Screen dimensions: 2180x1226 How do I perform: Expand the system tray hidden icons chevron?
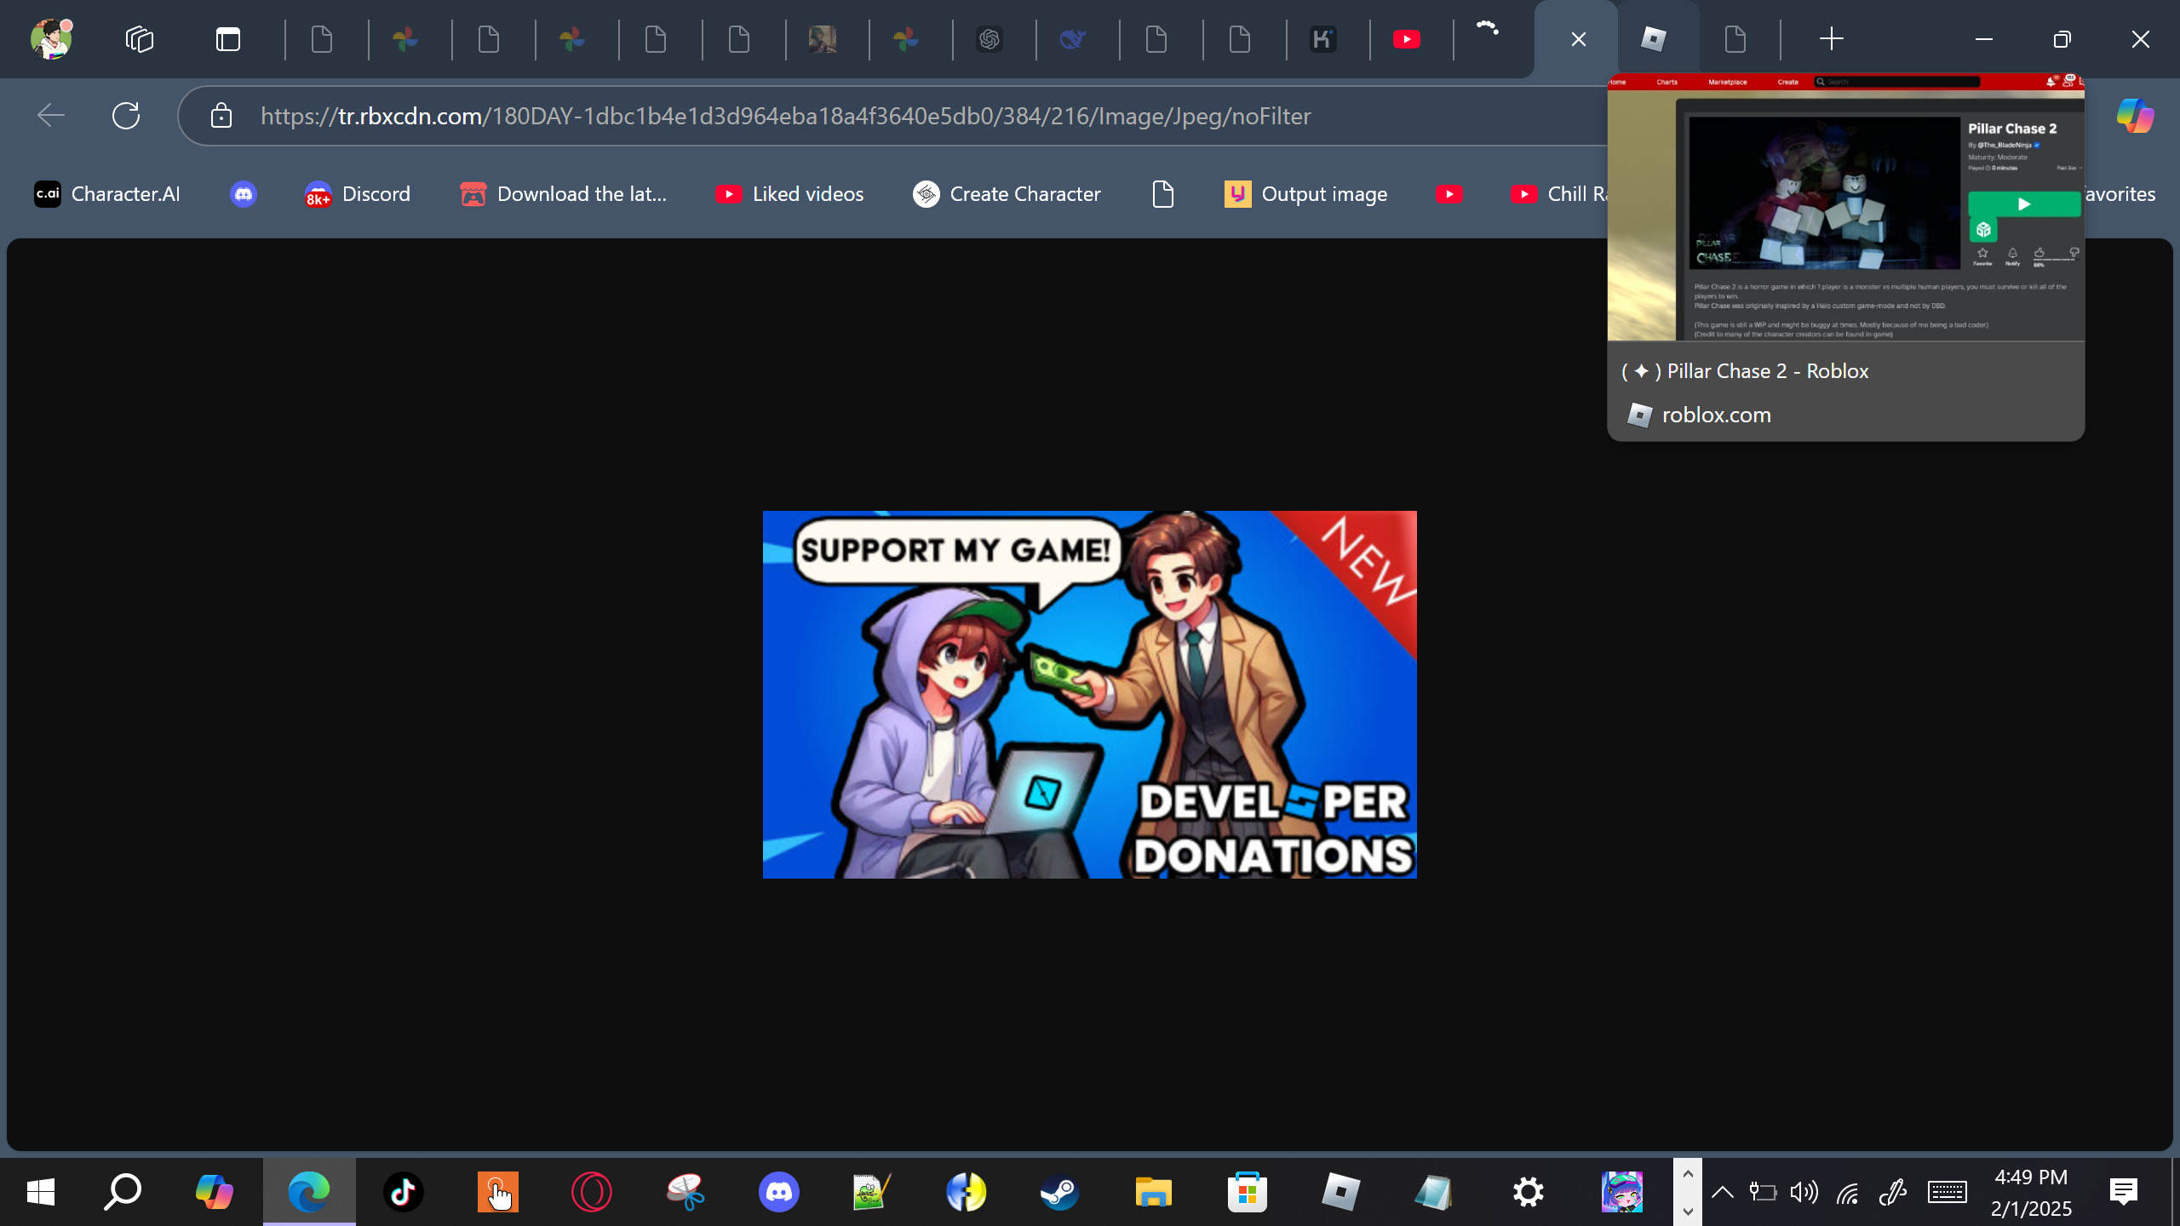point(1722,1192)
